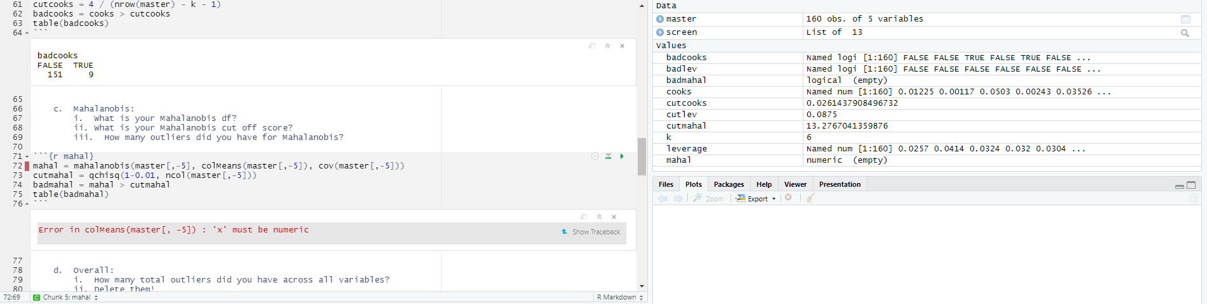Click the editor vertical scrollbar thumb

point(642,156)
